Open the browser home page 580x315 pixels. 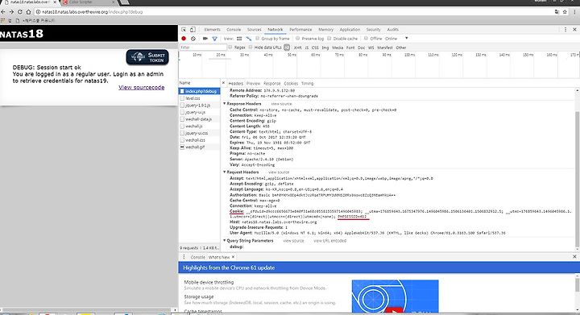tap(28, 12)
